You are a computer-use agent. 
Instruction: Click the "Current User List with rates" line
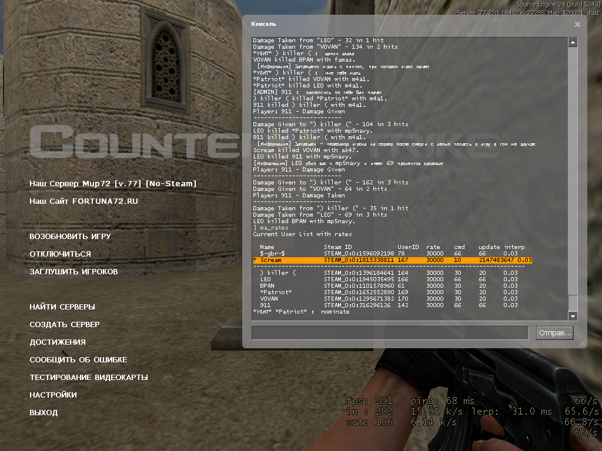pyautogui.click(x=303, y=234)
